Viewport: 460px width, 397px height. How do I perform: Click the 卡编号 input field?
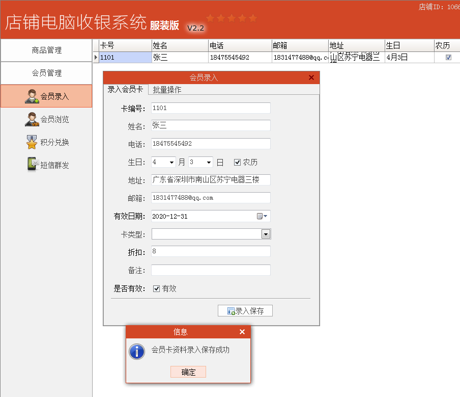[211, 108]
